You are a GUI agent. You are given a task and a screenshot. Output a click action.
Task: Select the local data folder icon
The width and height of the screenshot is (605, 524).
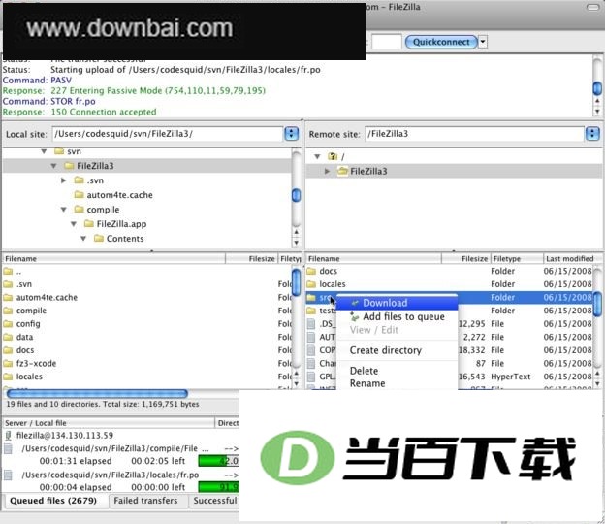coord(8,337)
